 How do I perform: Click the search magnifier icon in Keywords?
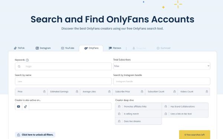[x=19, y=66]
